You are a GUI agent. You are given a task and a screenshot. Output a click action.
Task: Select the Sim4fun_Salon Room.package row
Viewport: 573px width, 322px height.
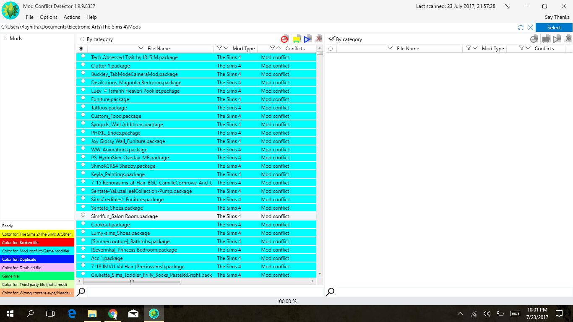point(196,216)
